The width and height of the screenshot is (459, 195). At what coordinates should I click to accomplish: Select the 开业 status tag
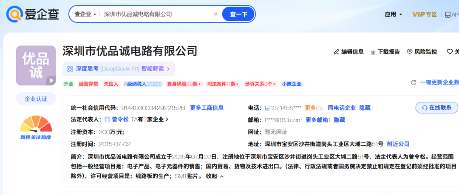(x=68, y=84)
